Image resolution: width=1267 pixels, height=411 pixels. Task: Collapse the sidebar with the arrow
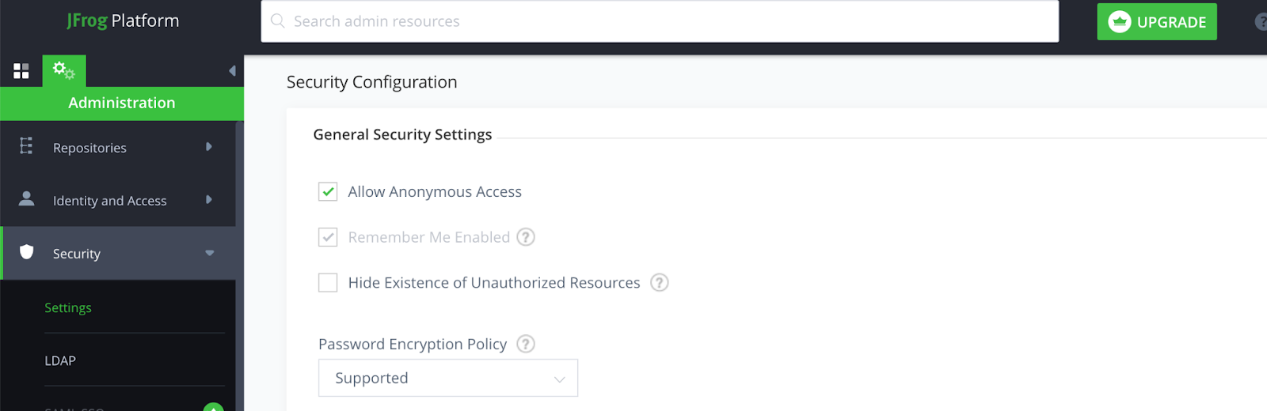[x=232, y=71]
